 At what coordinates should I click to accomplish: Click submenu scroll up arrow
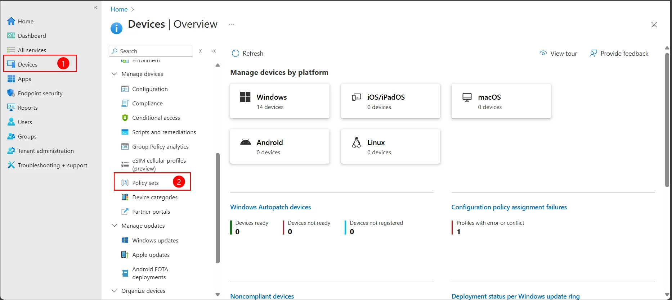[218, 65]
